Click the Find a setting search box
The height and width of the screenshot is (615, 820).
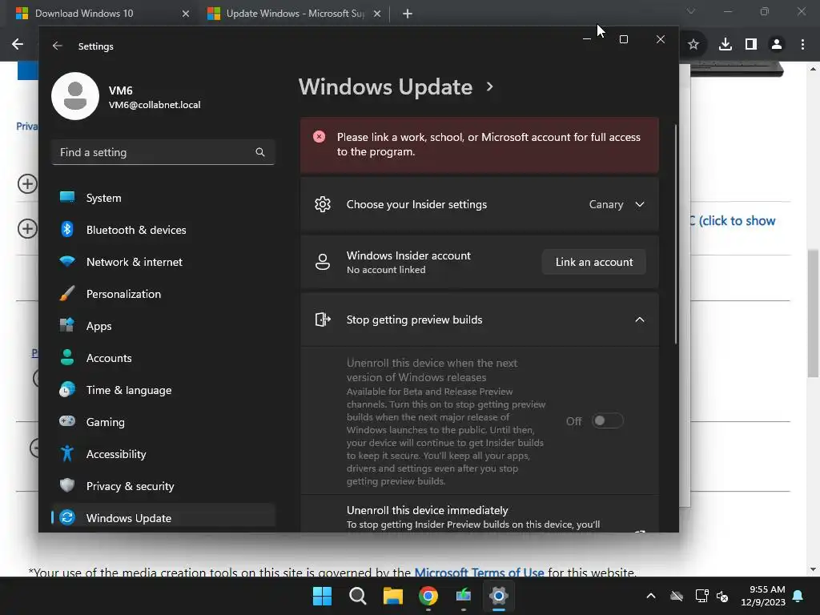[163, 152]
